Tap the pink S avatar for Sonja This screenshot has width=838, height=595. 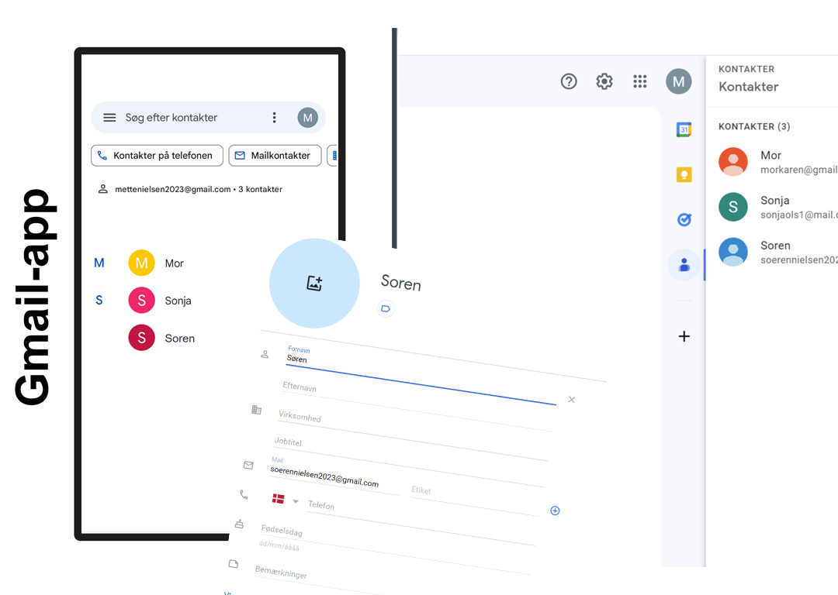click(142, 301)
